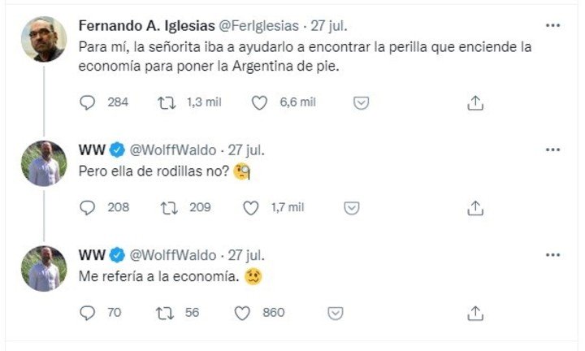View Fernando Iglesias's profile picture

coord(43,39)
